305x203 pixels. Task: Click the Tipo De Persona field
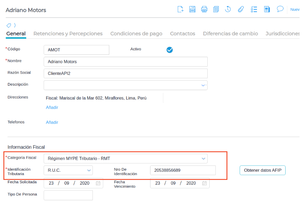(68, 195)
